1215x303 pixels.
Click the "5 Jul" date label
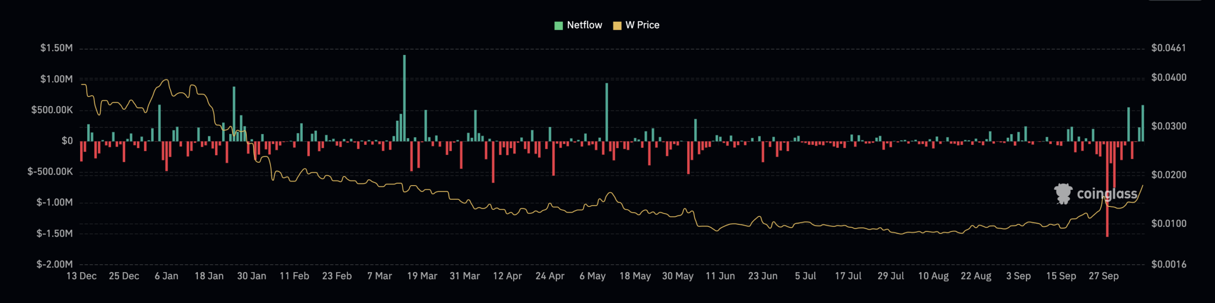(805, 276)
